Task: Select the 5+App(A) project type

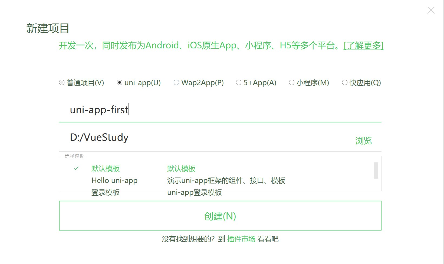Action: (239, 83)
